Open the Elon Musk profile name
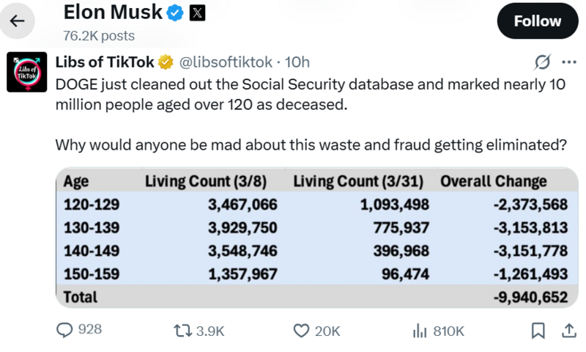Image resolution: width=586 pixels, height=352 pixels. [x=111, y=12]
